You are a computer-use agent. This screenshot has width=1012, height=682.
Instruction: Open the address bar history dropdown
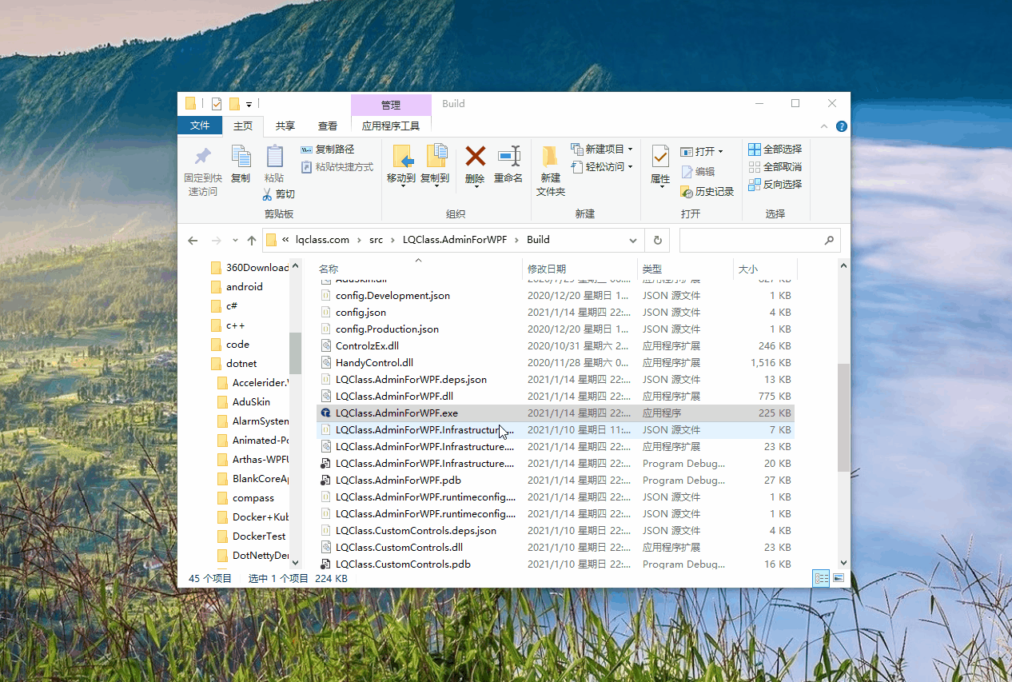[x=633, y=240]
